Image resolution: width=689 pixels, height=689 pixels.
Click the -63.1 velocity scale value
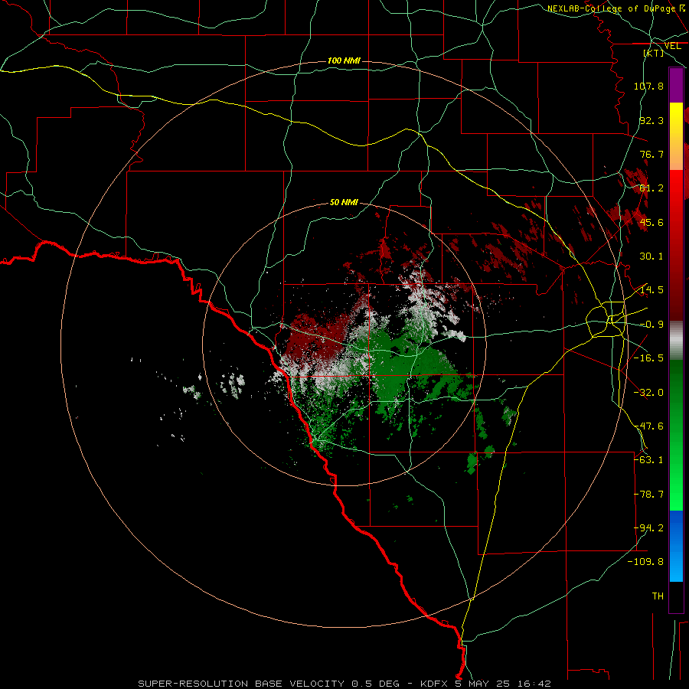point(648,460)
